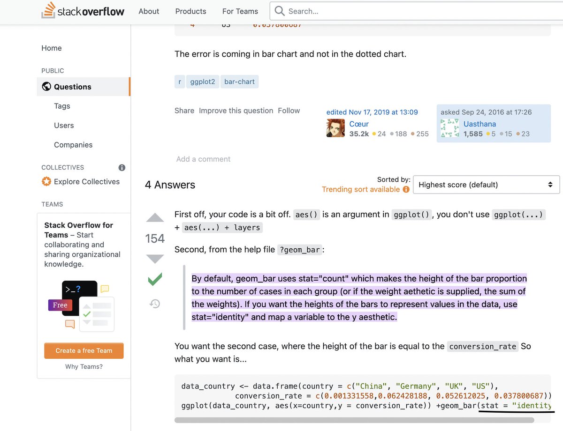Open the Highest score sort dropdown
The width and height of the screenshot is (563, 431).
486,185
